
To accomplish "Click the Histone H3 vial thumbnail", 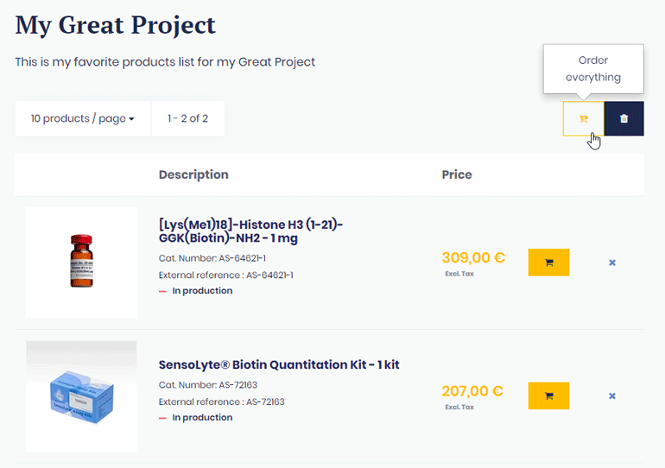I will pos(81,262).
